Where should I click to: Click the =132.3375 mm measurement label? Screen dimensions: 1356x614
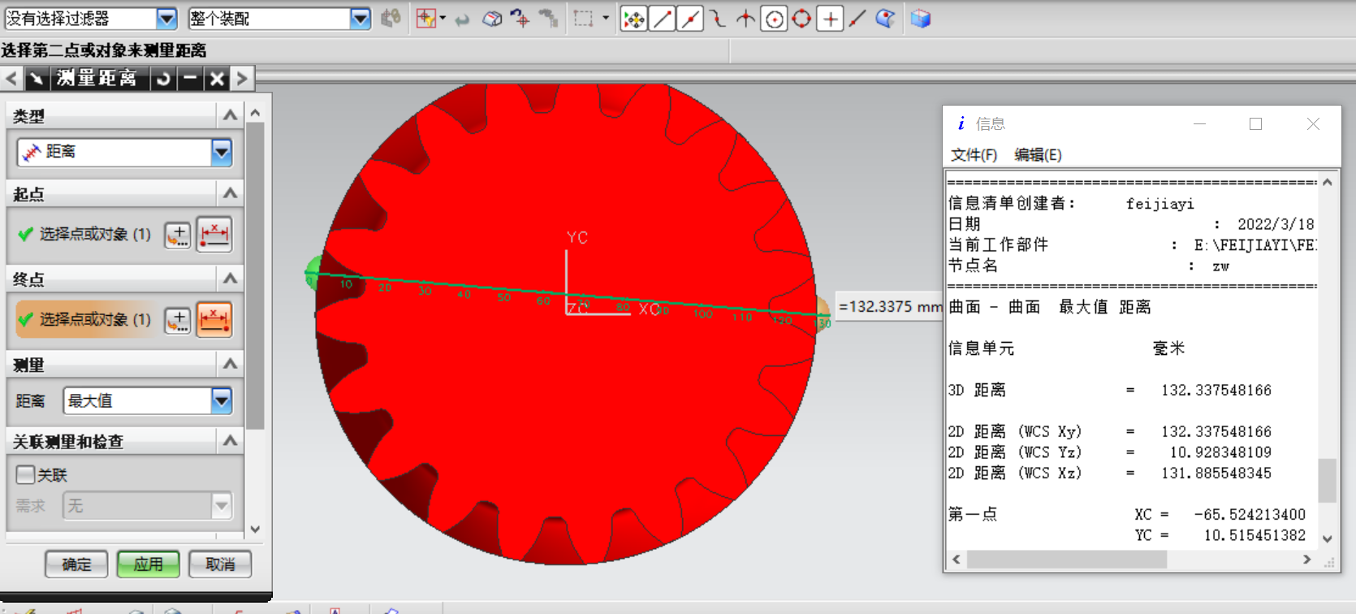coord(889,307)
